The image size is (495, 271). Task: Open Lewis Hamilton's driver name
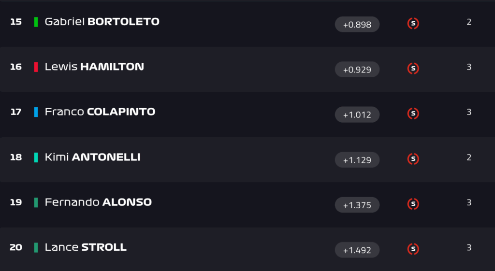click(94, 67)
